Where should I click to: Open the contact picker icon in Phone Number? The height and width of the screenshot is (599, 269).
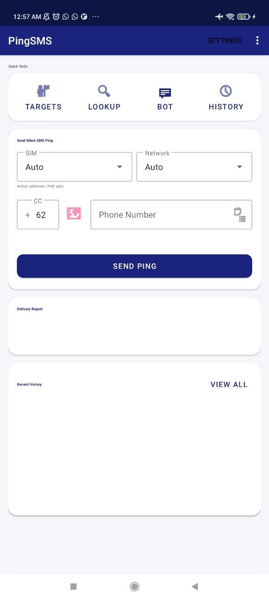[240, 215]
